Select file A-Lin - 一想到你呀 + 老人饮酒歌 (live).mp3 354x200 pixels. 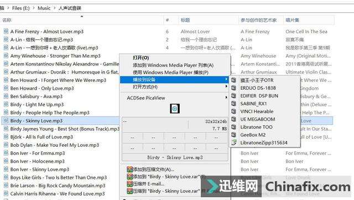54,48
